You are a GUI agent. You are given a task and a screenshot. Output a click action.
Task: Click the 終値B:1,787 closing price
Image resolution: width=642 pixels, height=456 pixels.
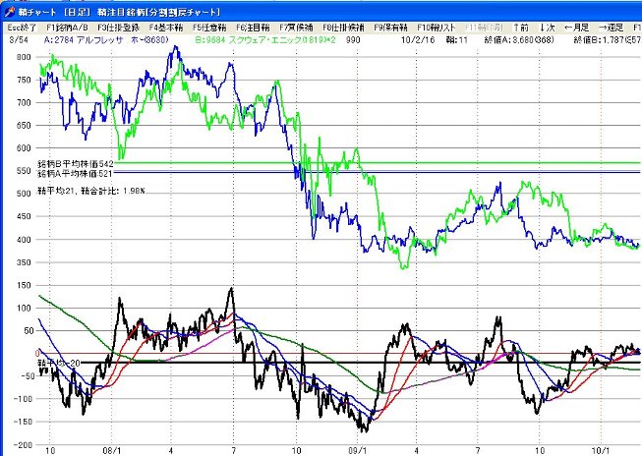(608, 39)
